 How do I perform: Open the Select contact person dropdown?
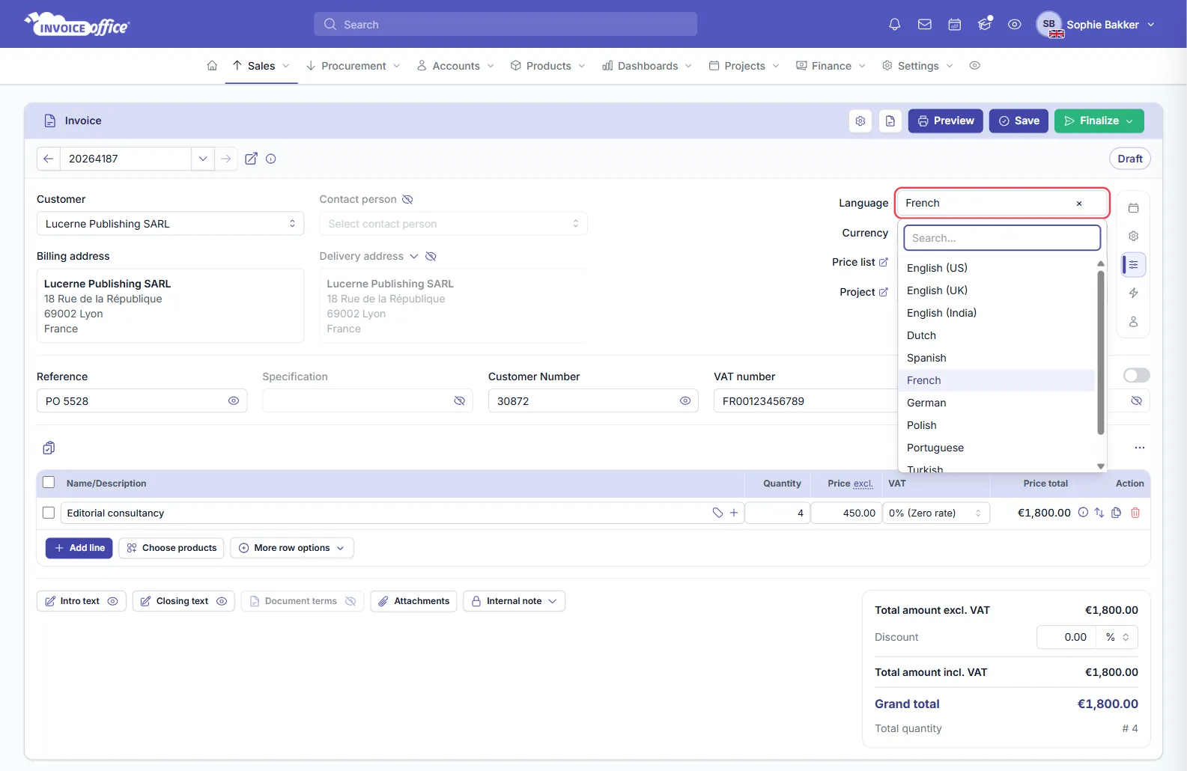tap(453, 224)
